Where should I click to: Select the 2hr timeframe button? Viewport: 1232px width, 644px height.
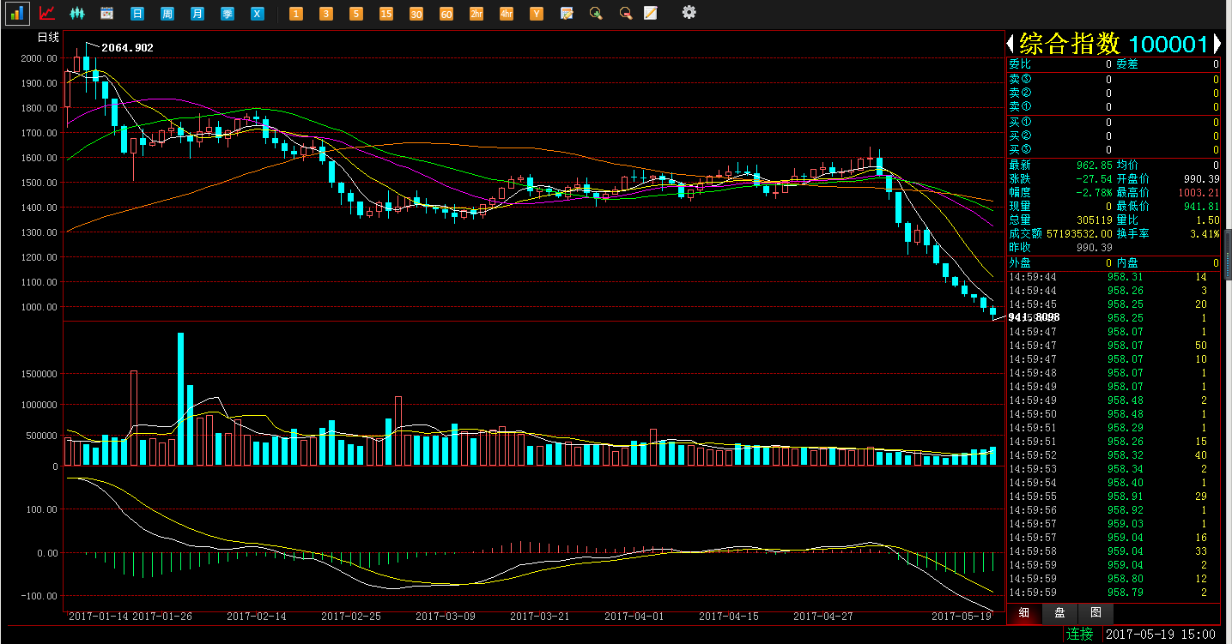[x=476, y=14]
